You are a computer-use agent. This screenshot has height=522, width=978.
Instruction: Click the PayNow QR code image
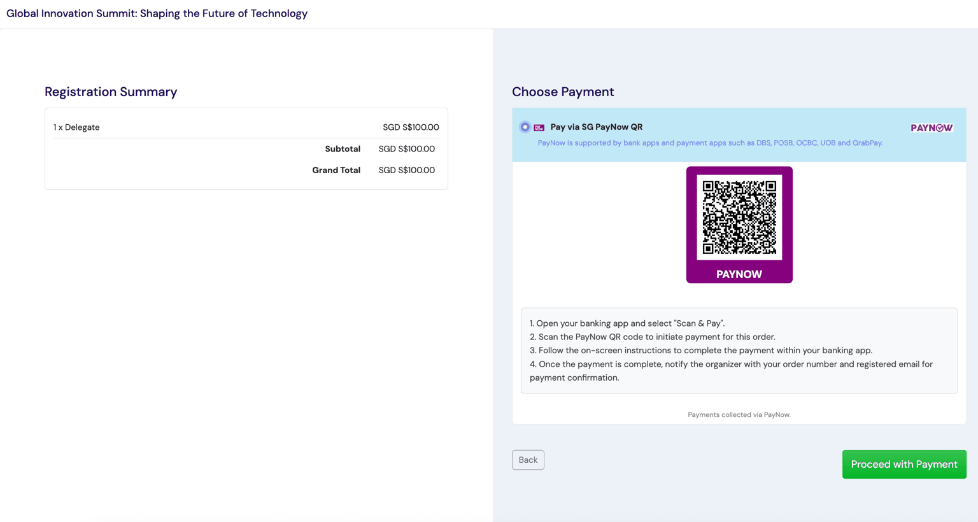pos(739,217)
